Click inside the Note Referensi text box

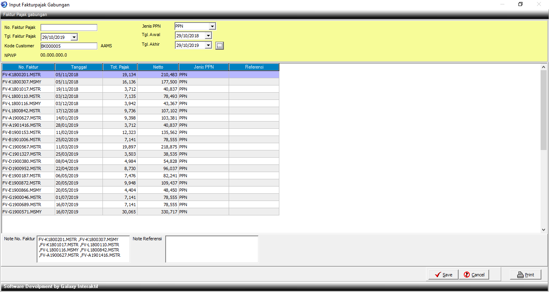pyautogui.click(x=212, y=249)
